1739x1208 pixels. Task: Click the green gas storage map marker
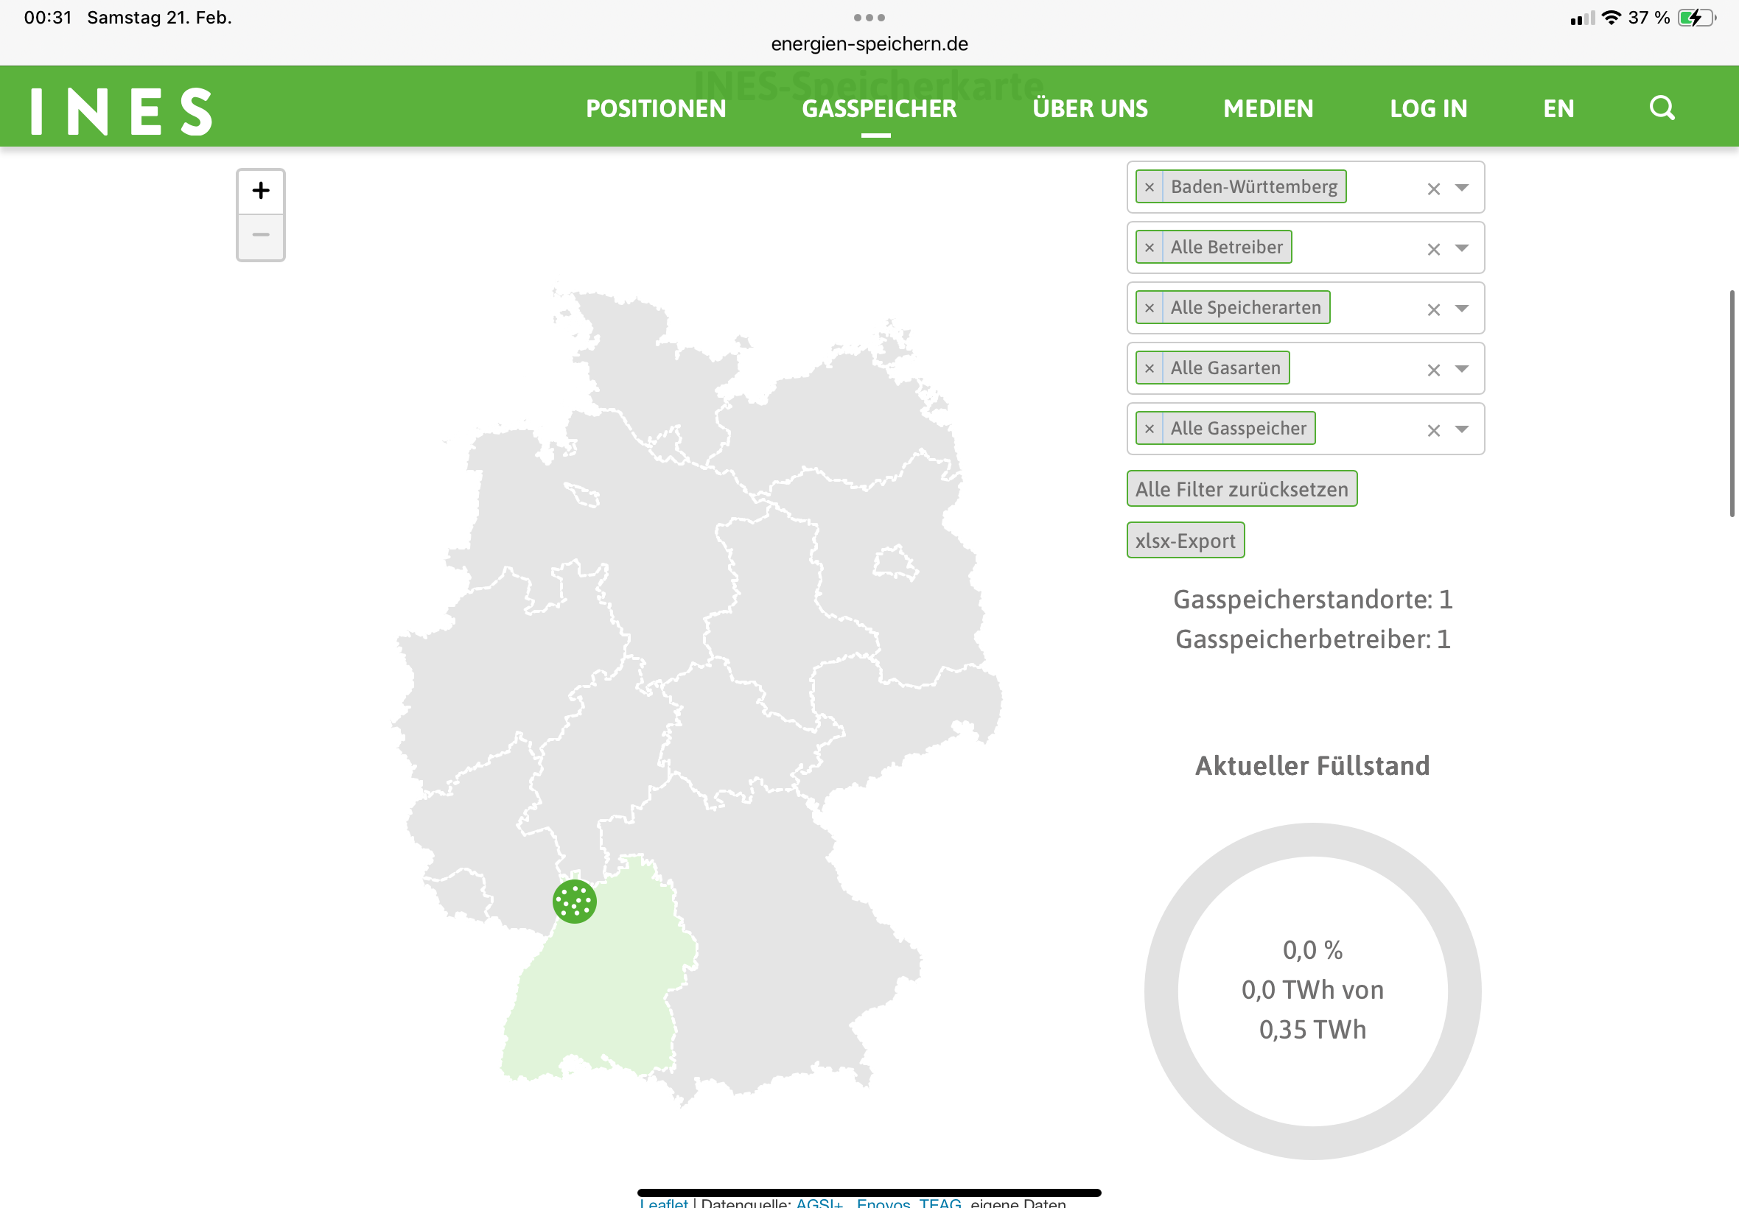[x=574, y=901]
